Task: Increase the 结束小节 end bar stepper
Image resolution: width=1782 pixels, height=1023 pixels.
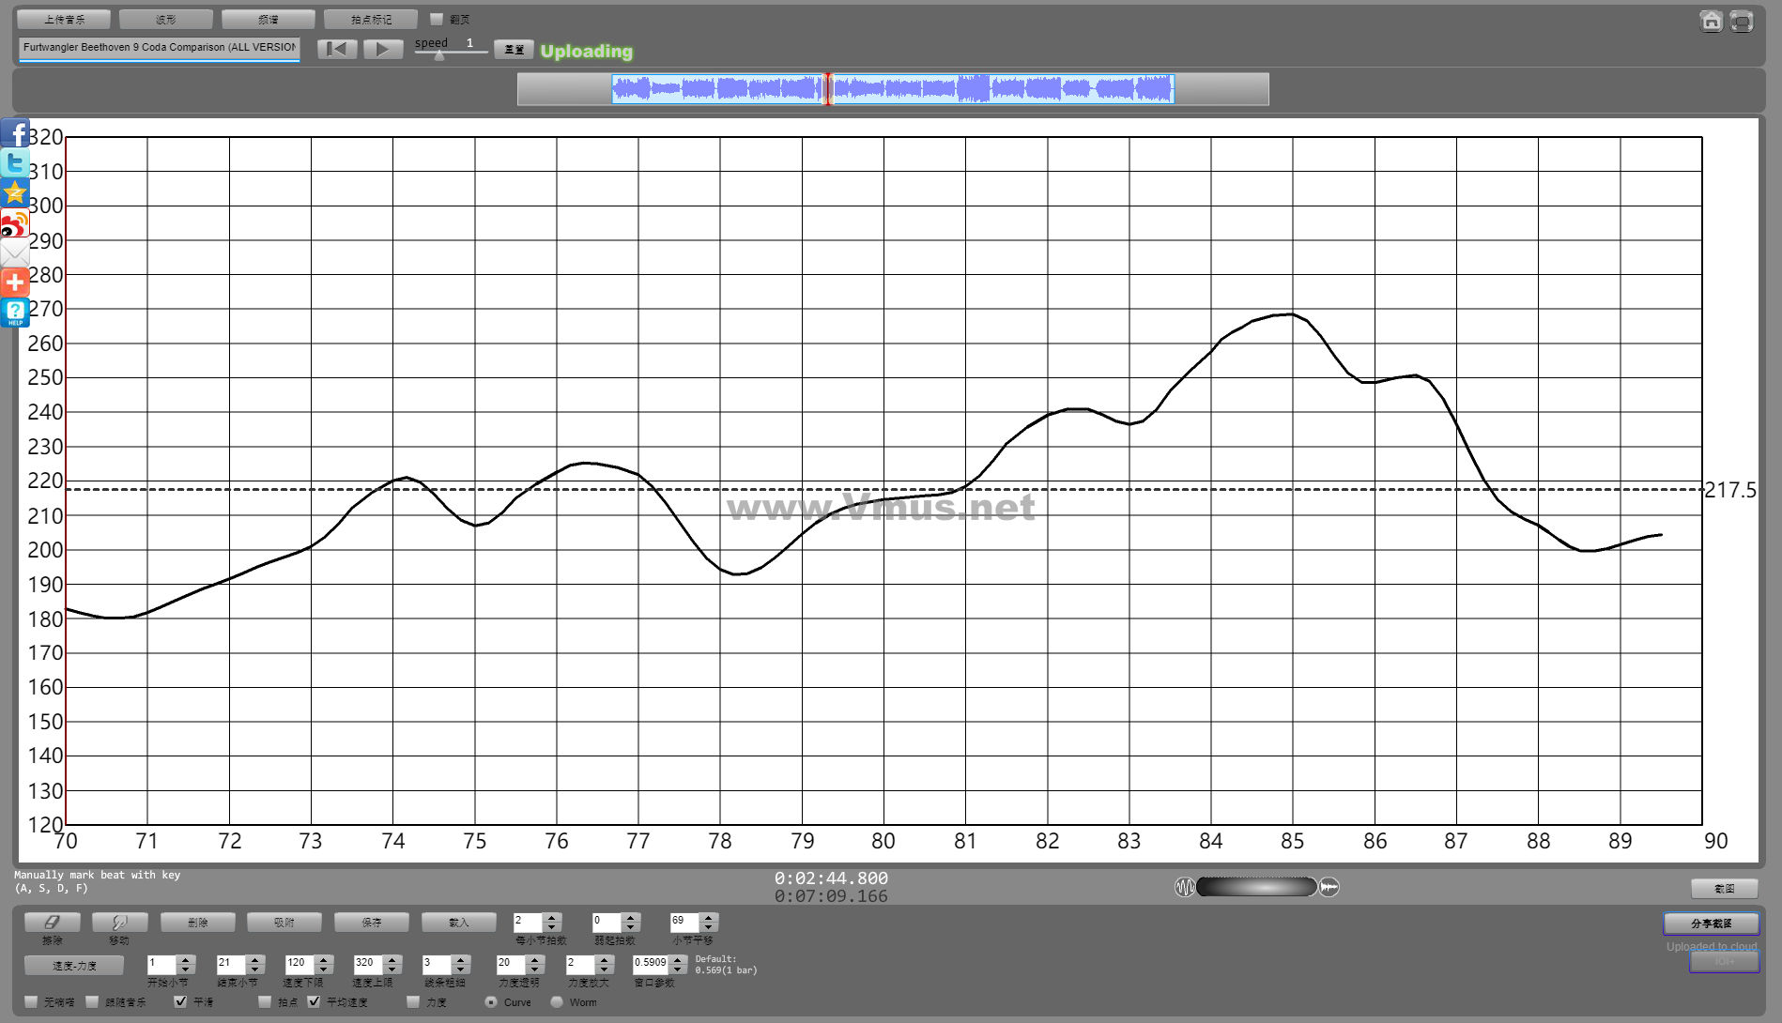Action: click(x=254, y=958)
